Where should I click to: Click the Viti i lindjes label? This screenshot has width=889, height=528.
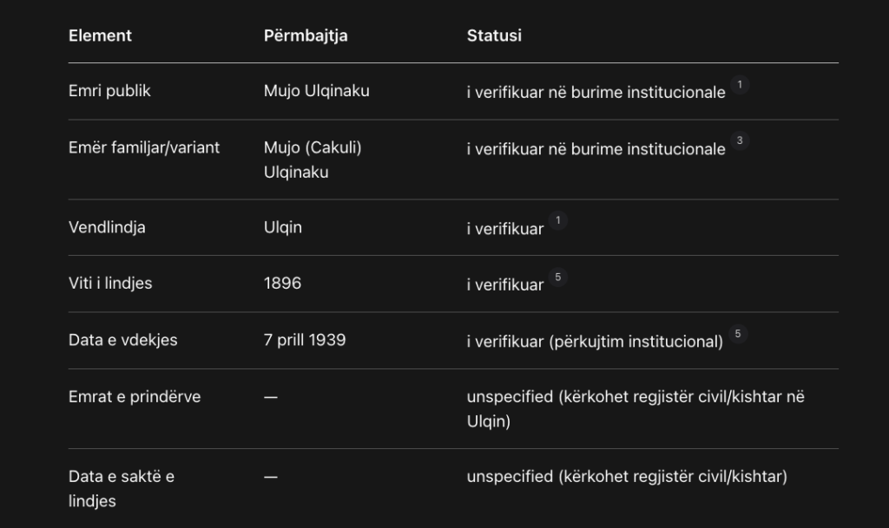(110, 284)
